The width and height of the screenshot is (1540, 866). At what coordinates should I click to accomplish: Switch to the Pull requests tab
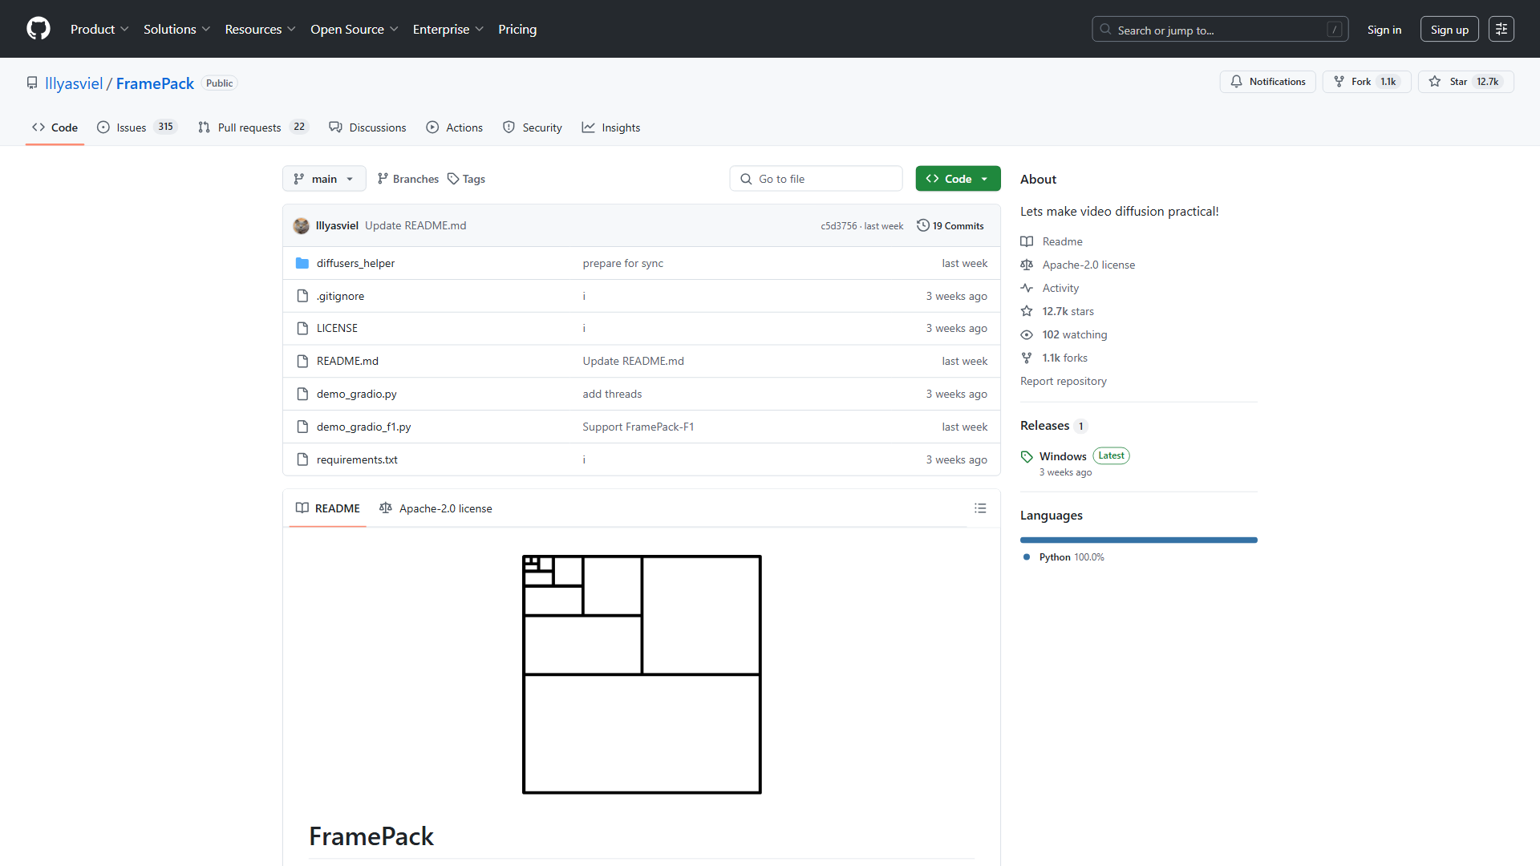tap(253, 127)
